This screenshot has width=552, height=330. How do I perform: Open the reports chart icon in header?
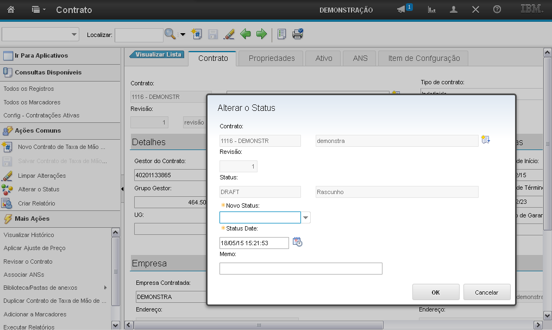tap(432, 10)
